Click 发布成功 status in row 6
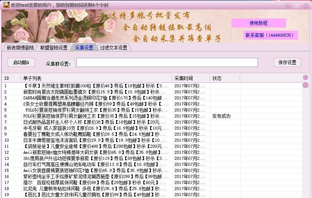312x198 pixels. tap(221, 116)
